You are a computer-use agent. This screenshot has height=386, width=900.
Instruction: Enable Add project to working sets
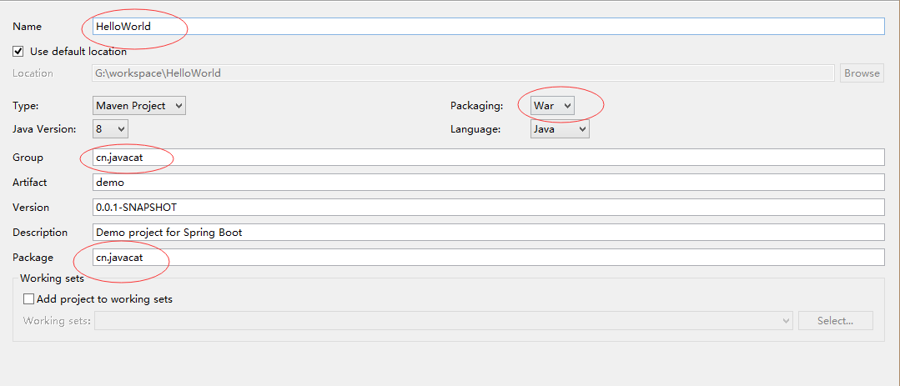click(x=28, y=298)
